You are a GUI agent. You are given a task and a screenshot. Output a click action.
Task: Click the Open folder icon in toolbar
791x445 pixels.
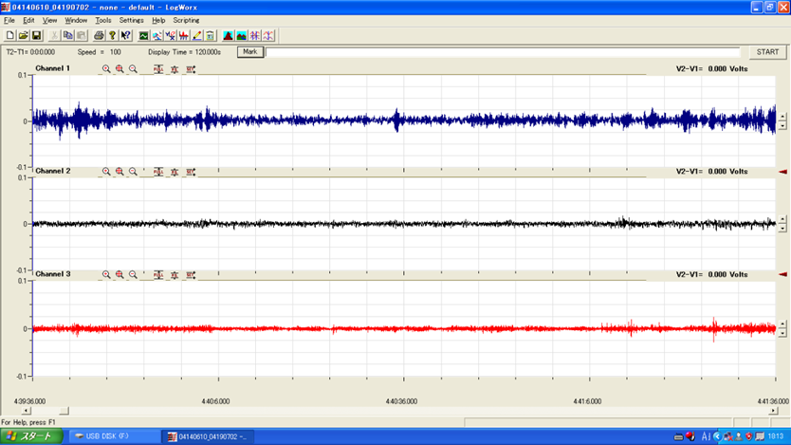click(x=23, y=36)
